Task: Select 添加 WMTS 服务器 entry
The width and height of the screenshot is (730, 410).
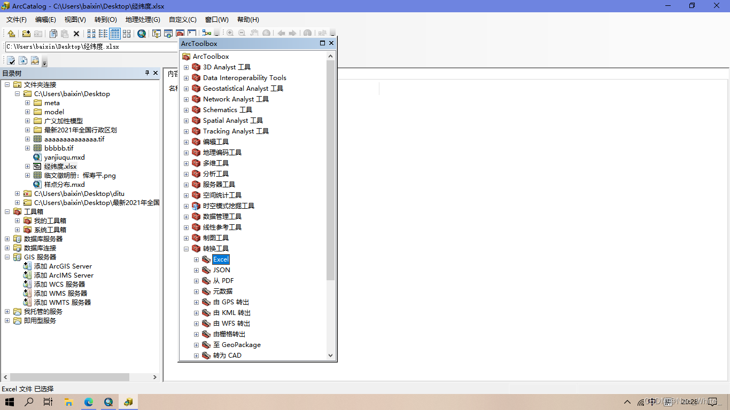Action: 63,303
